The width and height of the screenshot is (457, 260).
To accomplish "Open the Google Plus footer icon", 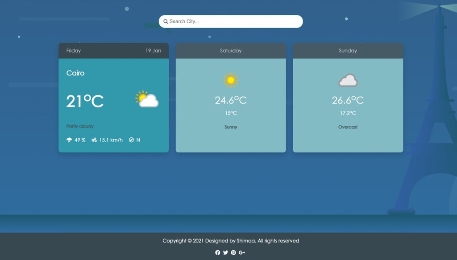I will 242,252.
